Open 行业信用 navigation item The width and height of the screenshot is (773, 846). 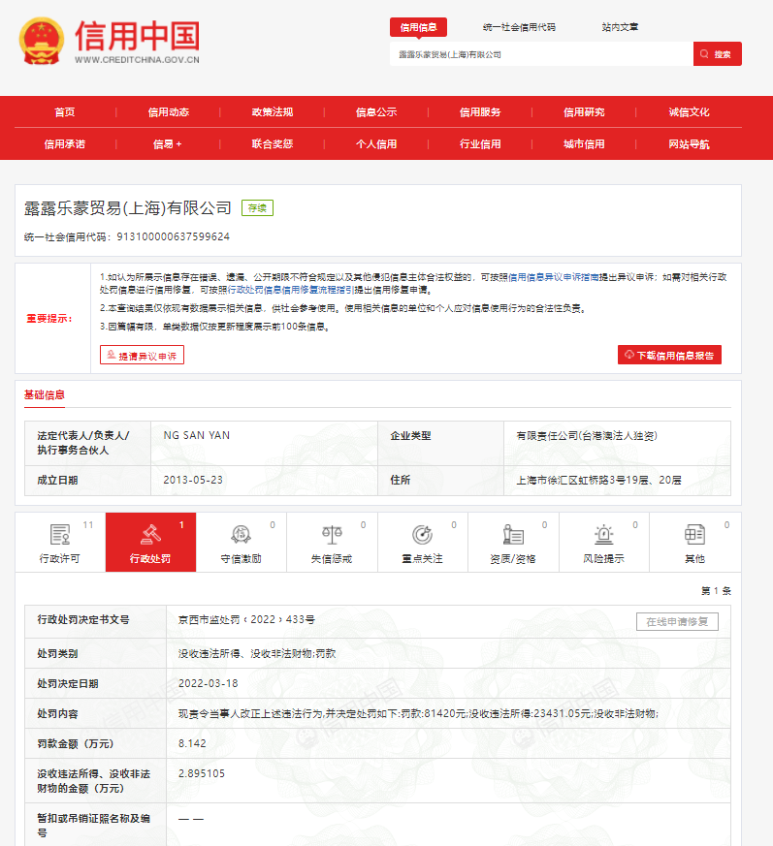pyautogui.click(x=480, y=144)
